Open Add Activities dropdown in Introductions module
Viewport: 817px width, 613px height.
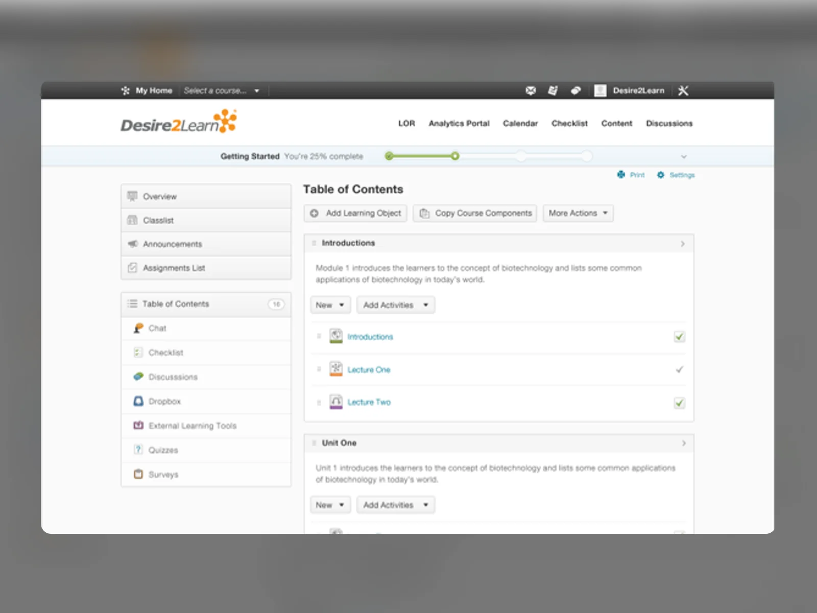[396, 305]
